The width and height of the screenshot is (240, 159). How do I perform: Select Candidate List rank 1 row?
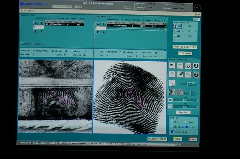point(137,26)
